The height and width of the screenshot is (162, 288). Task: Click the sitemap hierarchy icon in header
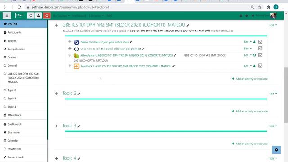tap(38, 16)
